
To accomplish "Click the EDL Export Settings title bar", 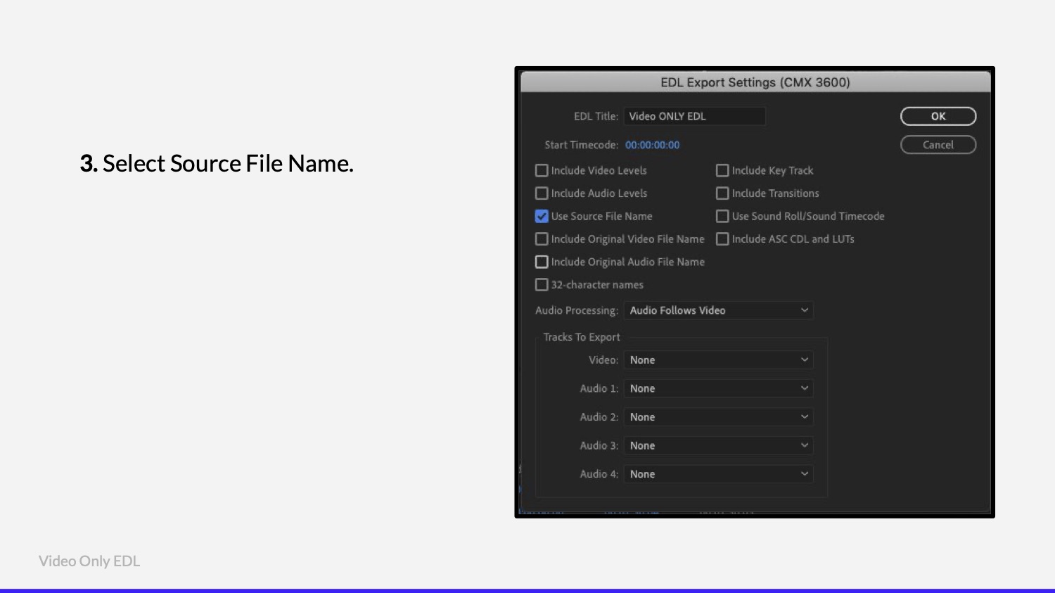I will (755, 82).
